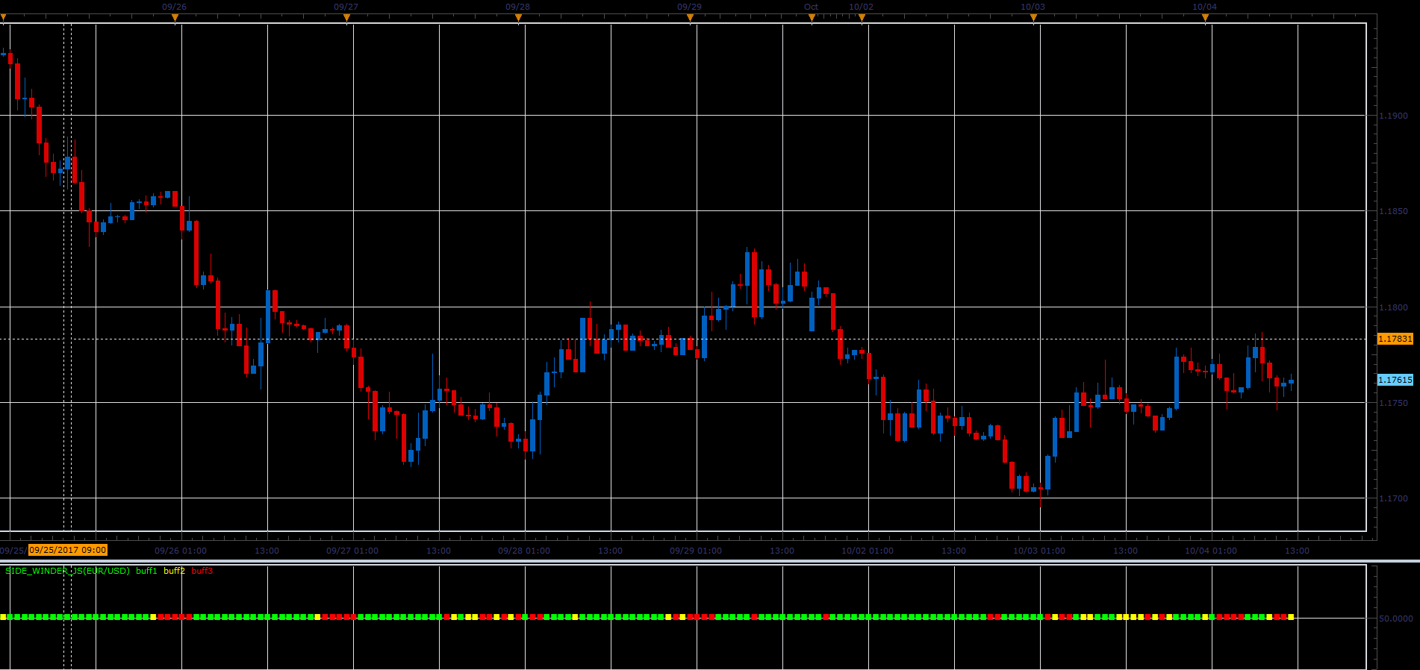Click the orange day marker under 09/26

(x=175, y=18)
